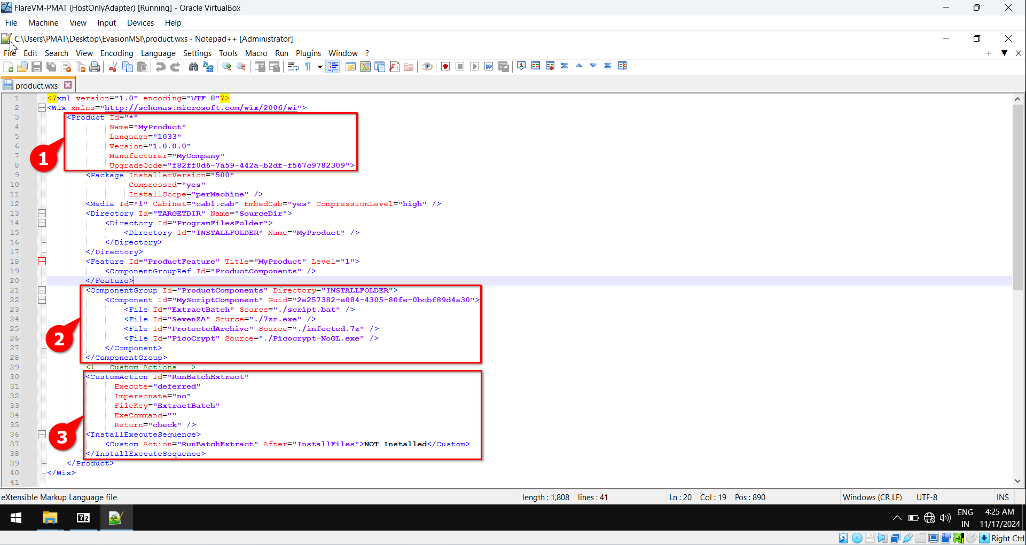Click the Run macro multiple times icon
Image resolution: width=1026 pixels, height=545 pixels.
click(489, 67)
